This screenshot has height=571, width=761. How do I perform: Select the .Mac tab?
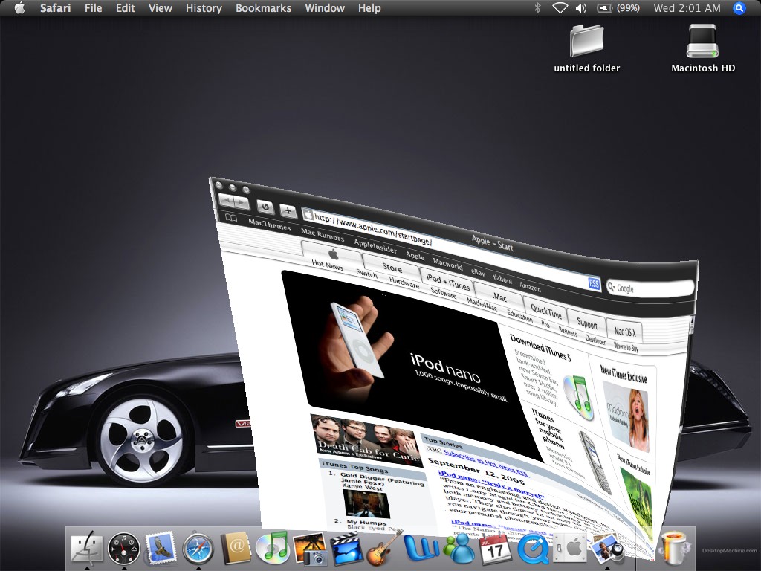(x=499, y=297)
